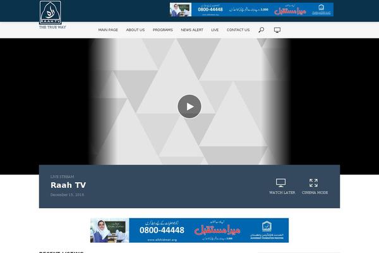Open the search magnifier icon
The width and height of the screenshot is (379, 253).
click(262, 30)
